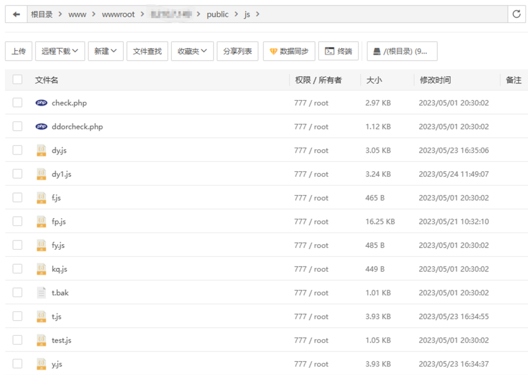528x375 pixels.
Task: Check the box for ddorcheck.php
Action: point(18,127)
